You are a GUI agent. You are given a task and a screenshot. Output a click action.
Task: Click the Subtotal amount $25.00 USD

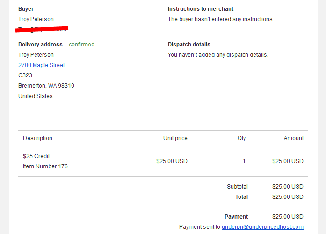click(288, 187)
